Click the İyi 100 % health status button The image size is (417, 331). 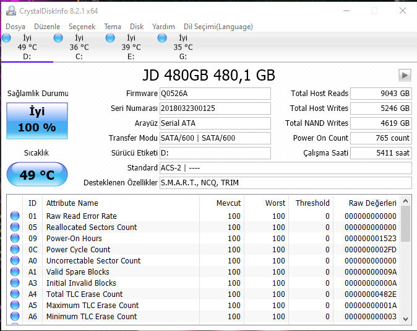[37, 121]
